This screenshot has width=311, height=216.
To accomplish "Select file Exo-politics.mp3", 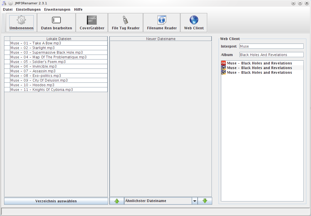I will 59,76.
